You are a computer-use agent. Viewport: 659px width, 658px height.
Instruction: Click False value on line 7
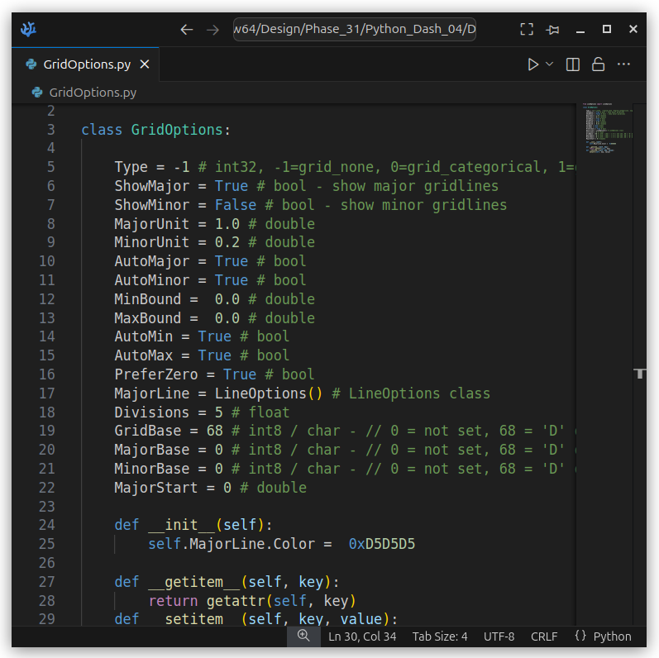point(236,205)
